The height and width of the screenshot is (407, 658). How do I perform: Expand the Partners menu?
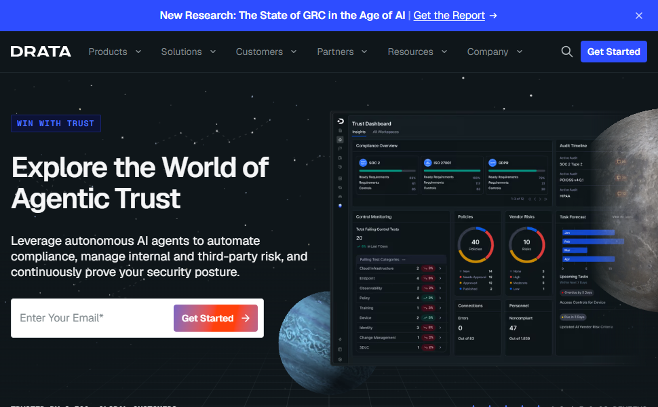[x=342, y=52]
